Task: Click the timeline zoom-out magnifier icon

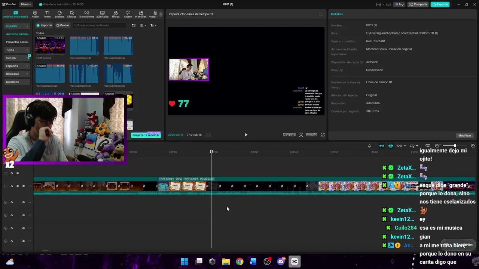Action: [x=437, y=146]
